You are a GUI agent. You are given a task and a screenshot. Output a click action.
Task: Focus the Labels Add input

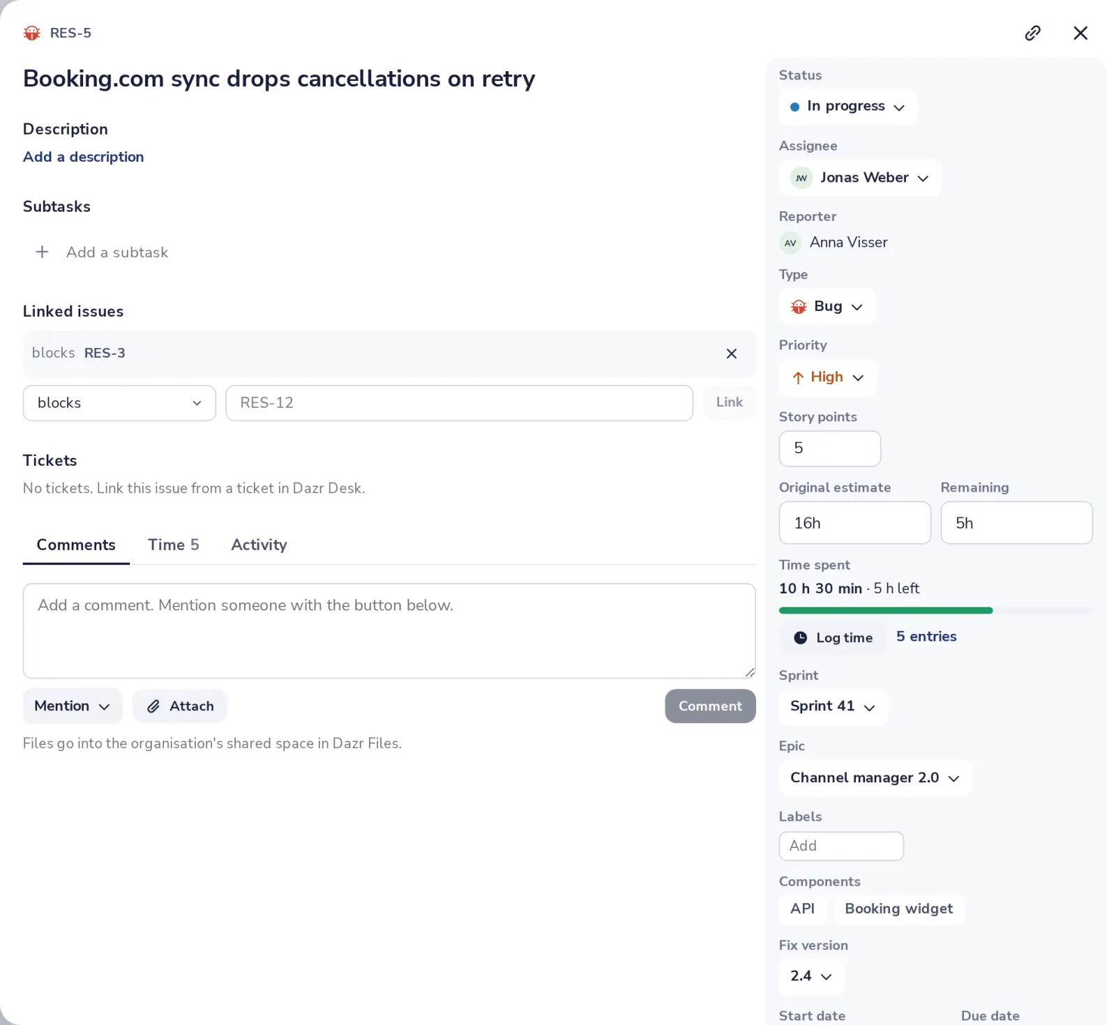[x=841, y=846]
